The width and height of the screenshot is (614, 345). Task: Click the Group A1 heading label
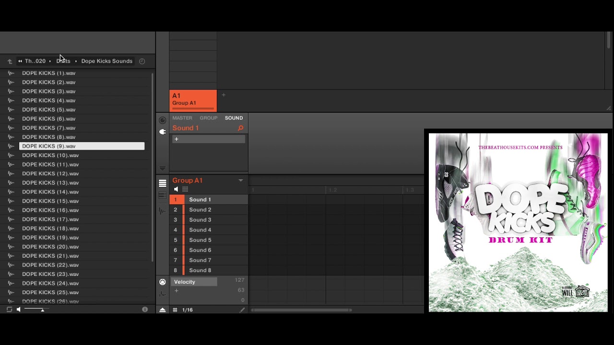[188, 181]
